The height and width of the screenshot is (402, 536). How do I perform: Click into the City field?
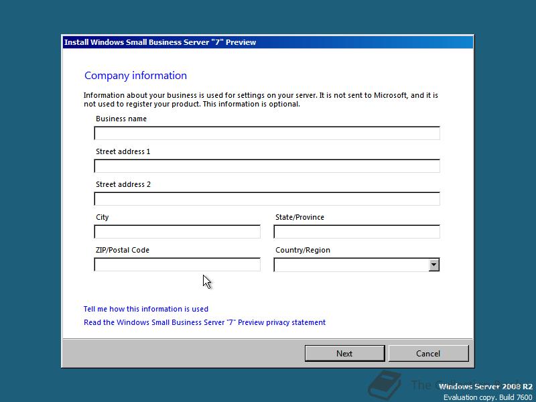point(177,231)
